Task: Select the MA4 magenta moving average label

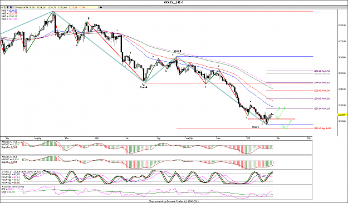Action: point(9,19)
